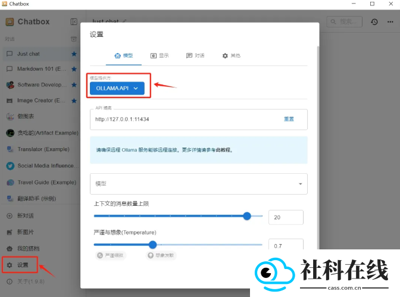Unstar the Just chat conversation
This screenshot has height=297, width=400.
(x=74, y=54)
